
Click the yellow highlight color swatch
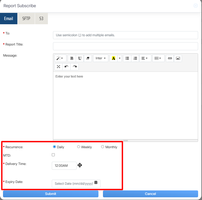point(113,58)
